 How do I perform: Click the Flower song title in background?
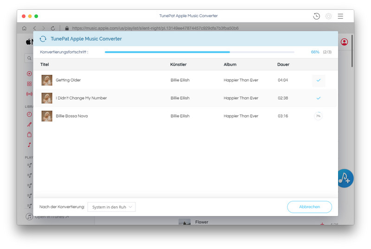(202, 222)
